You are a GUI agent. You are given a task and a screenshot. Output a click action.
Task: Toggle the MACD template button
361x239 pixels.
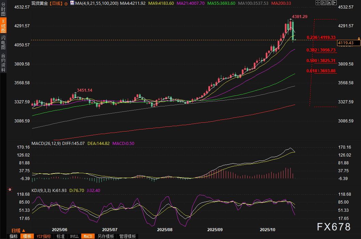coord(88,236)
